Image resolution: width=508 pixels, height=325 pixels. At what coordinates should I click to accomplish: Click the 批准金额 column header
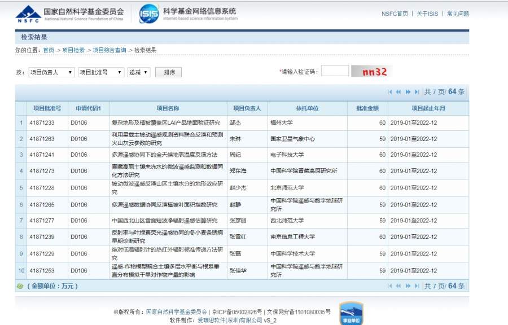point(367,108)
